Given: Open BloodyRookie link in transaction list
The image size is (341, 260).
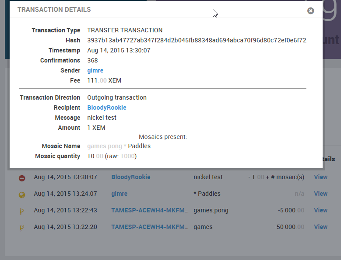Looking at the screenshot, I should pos(131,177).
